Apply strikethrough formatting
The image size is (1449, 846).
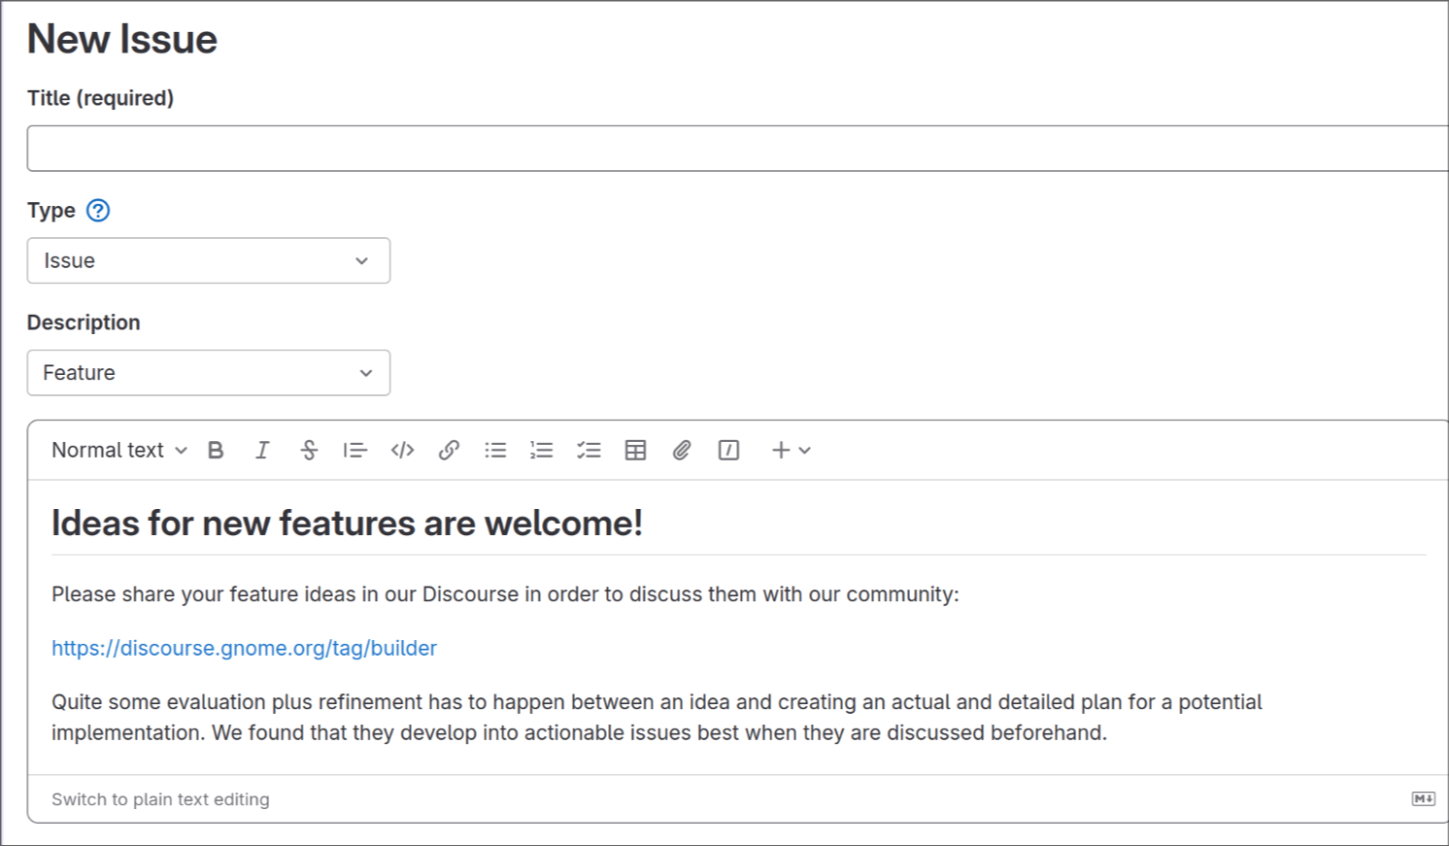[x=309, y=450]
